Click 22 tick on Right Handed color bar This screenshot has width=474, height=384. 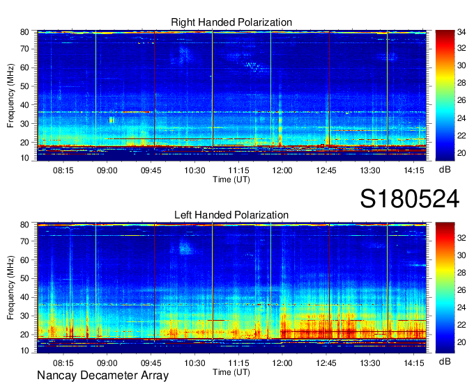coord(461,136)
